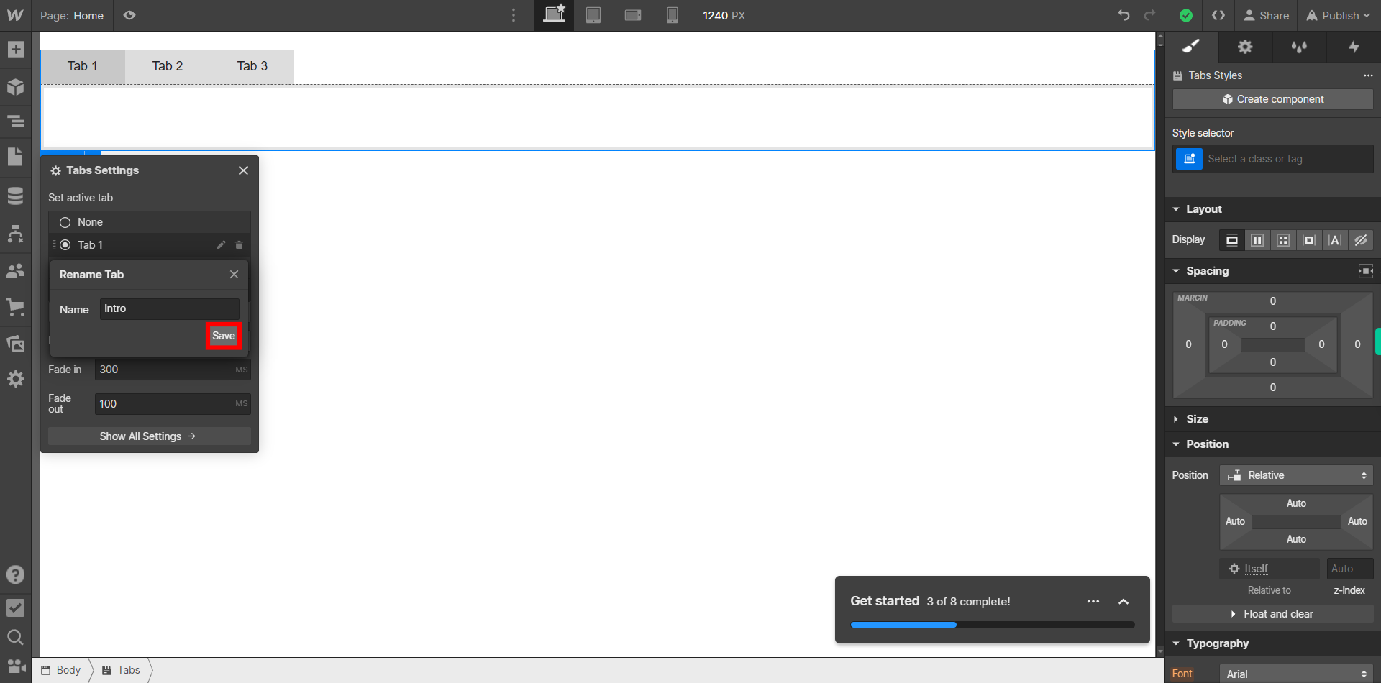This screenshot has height=683, width=1381.
Task: Open the Logic flows panel
Action: click(x=16, y=234)
